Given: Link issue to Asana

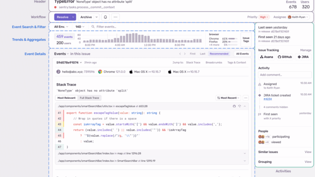Looking at the screenshot, I should (267, 57).
